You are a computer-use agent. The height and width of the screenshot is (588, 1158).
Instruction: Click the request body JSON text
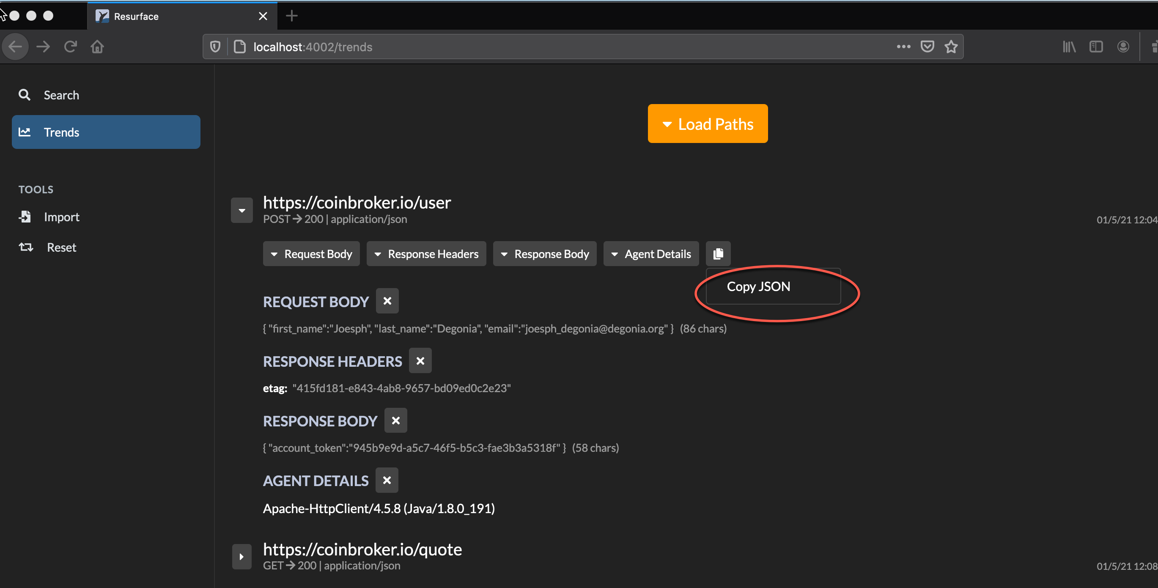pos(468,329)
